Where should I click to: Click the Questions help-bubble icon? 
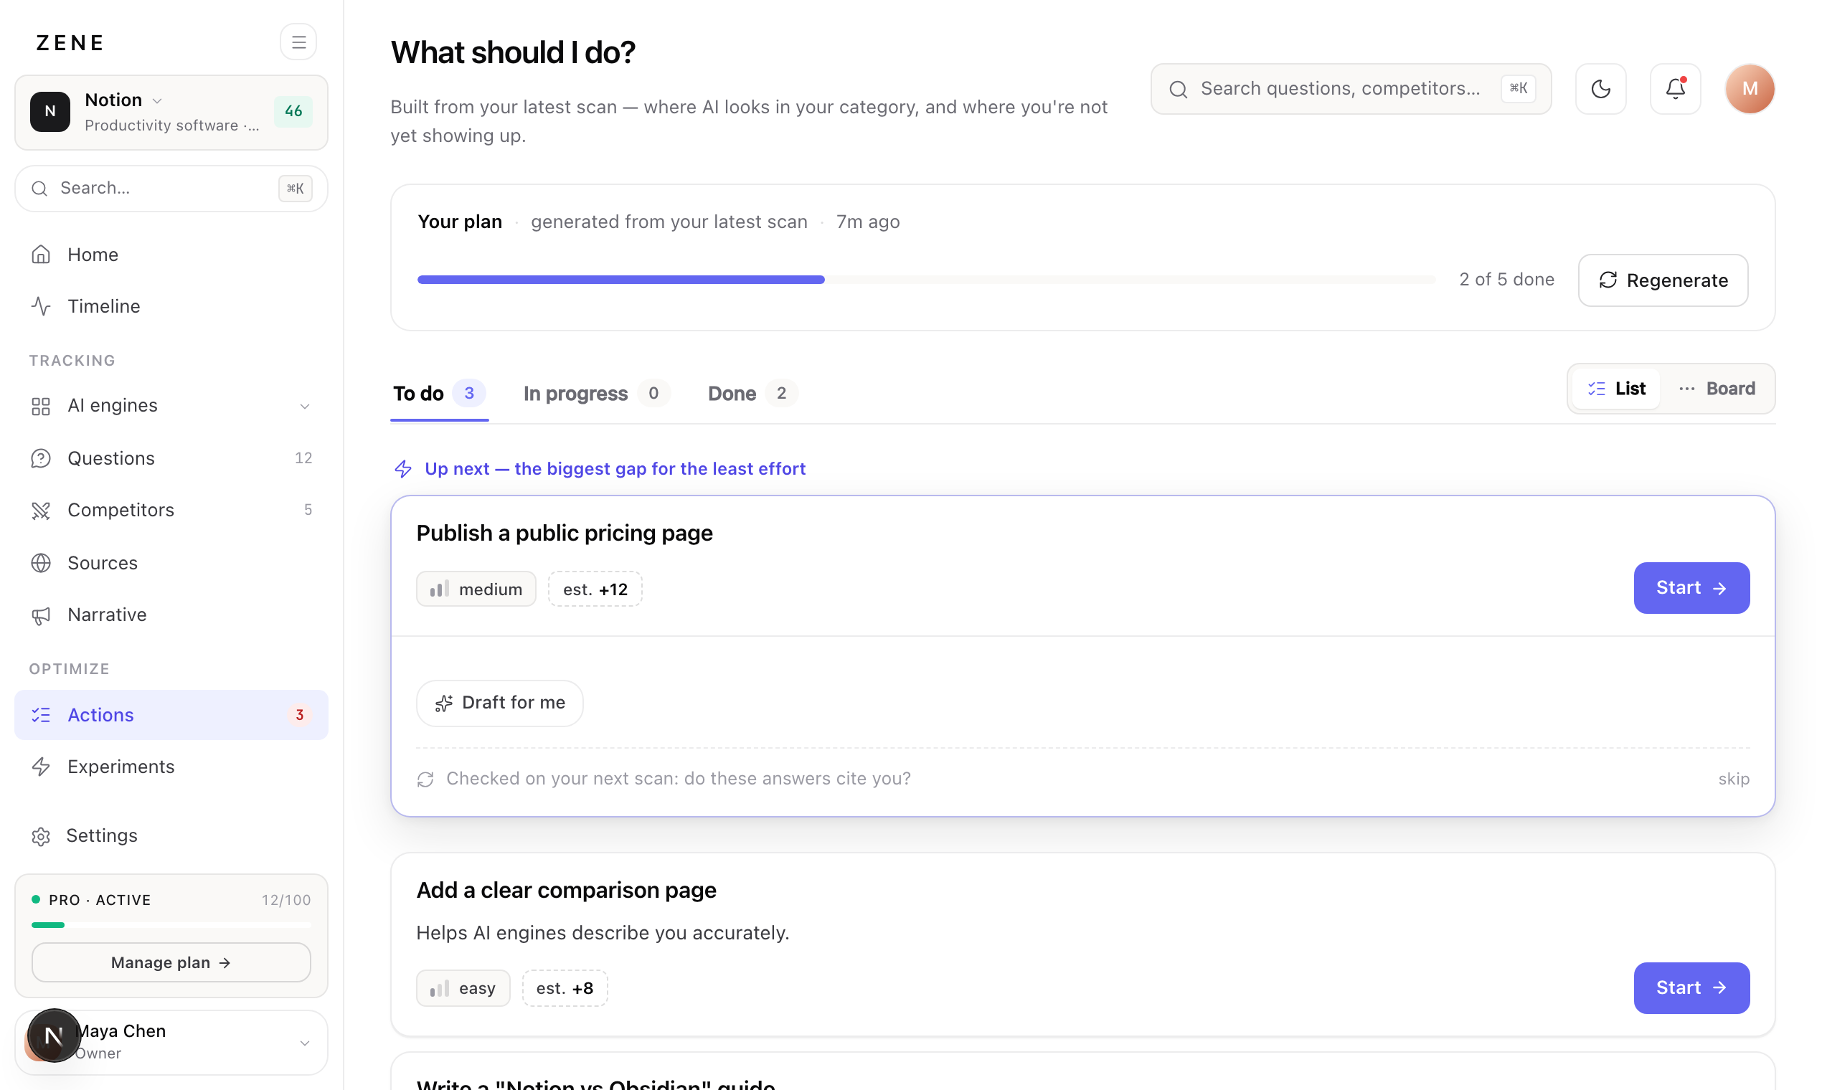pyautogui.click(x=41, y=458)
